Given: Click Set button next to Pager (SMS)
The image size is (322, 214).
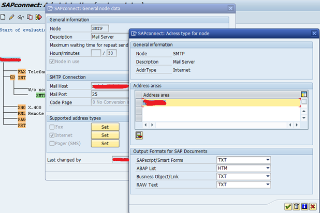Looking at the screenshot, I should [x=105, y=144].
